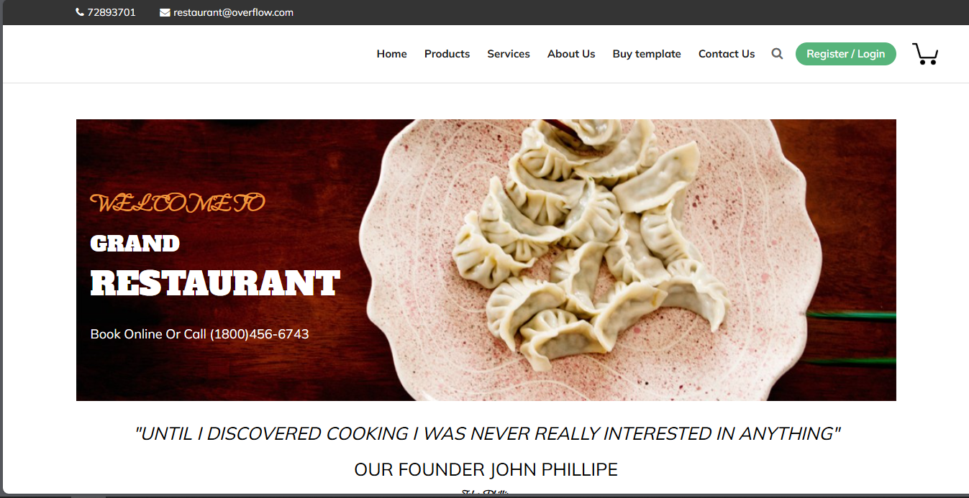This screenshot has width=969, height=498.
Task: Open the Contact Us page
Action: (x=727, y=54)
